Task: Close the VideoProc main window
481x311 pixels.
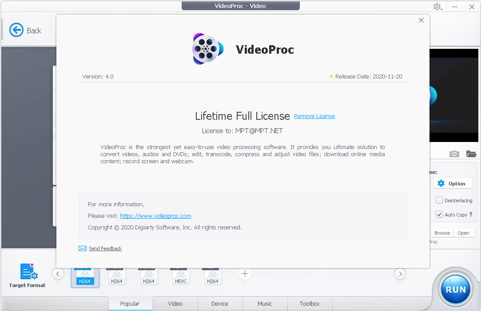Action: pyautogui.click(x=472, y=7)
